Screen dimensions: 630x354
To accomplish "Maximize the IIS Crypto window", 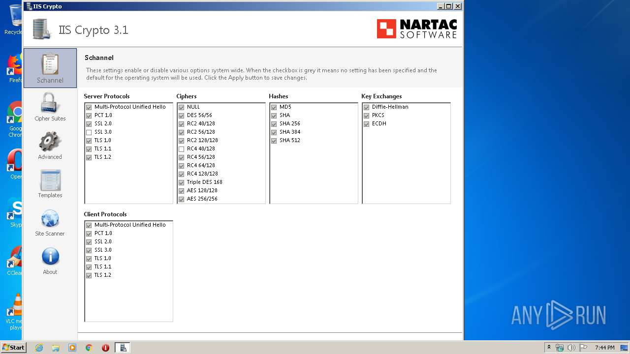I will pos(448,6).
